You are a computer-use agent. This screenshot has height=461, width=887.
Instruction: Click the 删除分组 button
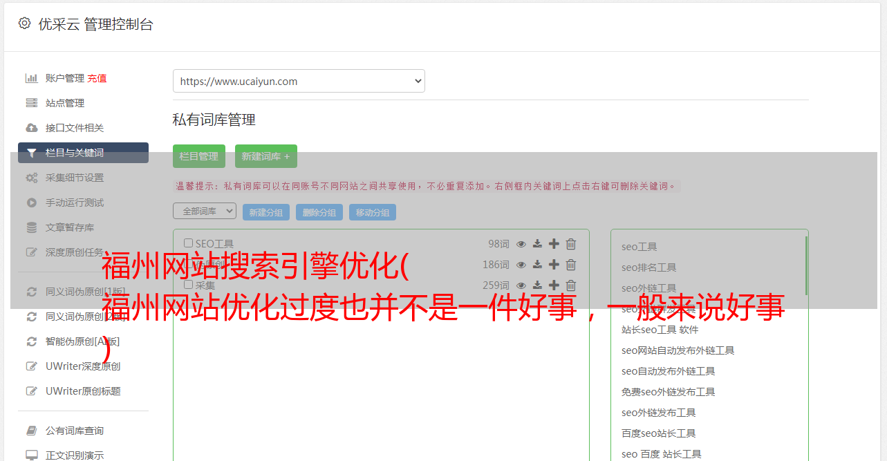pos(319,212)
